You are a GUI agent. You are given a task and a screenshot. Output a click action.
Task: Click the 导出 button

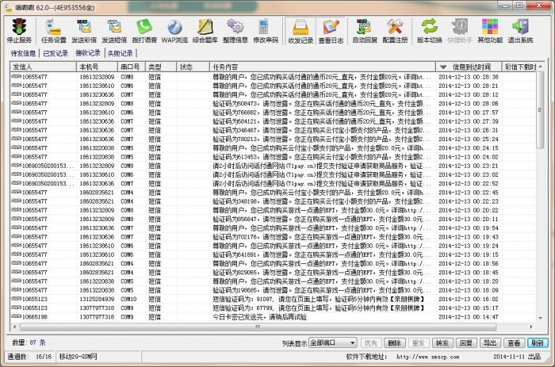pyautogui.click(x=491, y=342)
